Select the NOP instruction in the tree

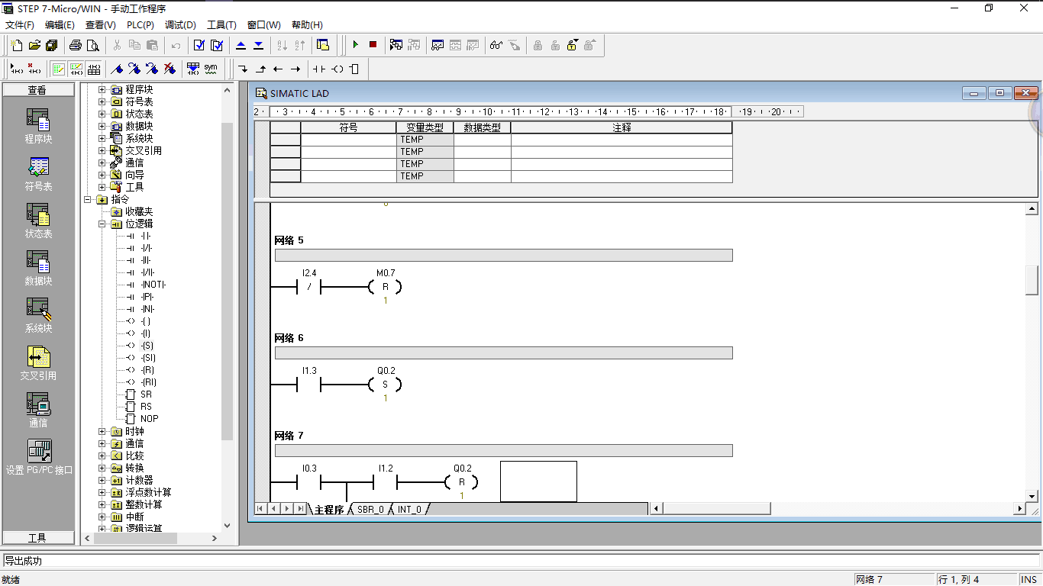[149, 419]
